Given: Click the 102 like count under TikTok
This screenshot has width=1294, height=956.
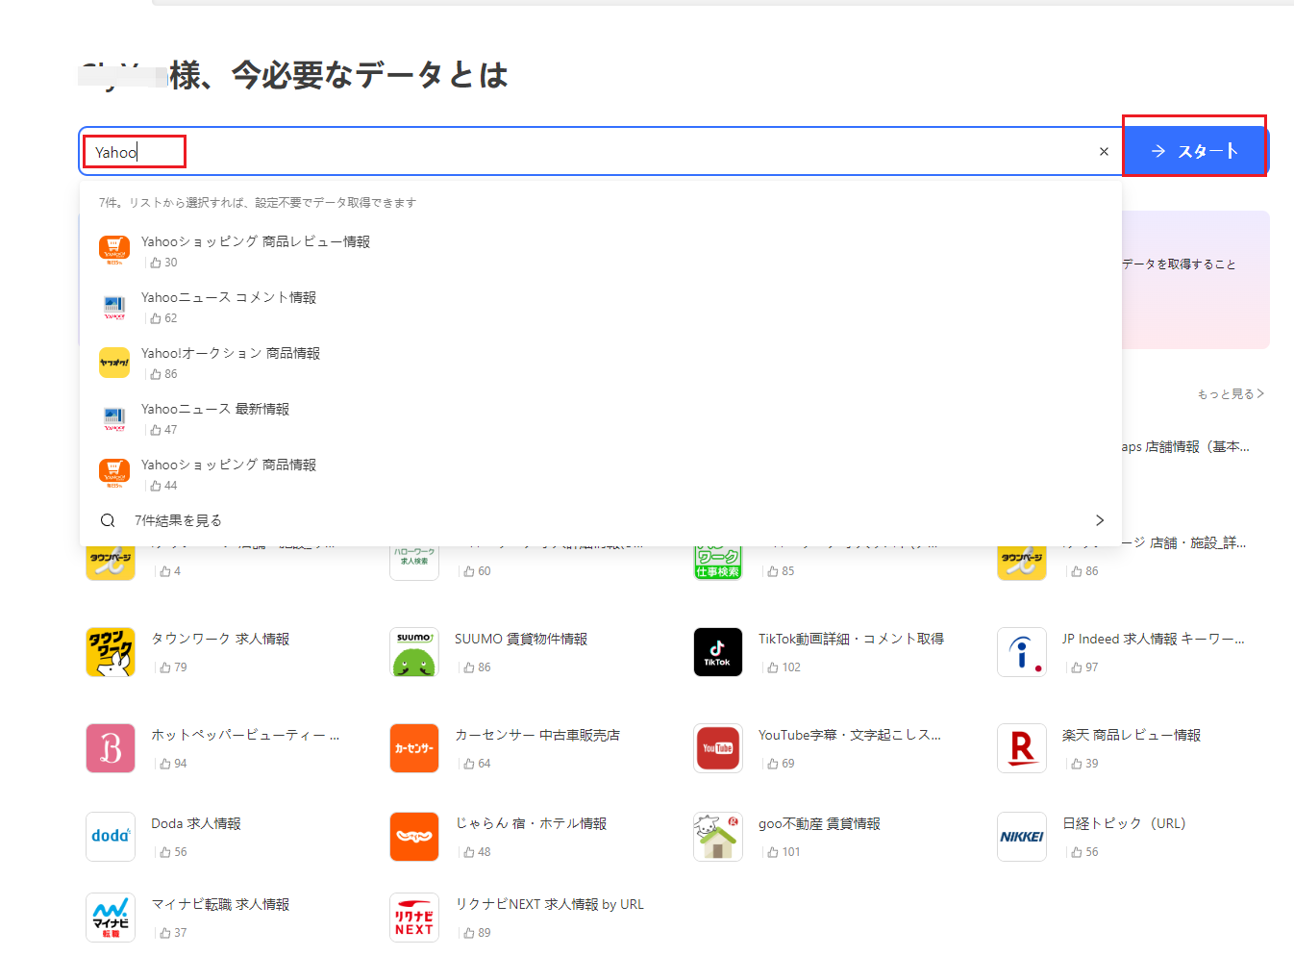Looking at the screenshot, I should (x=791, y=667).
